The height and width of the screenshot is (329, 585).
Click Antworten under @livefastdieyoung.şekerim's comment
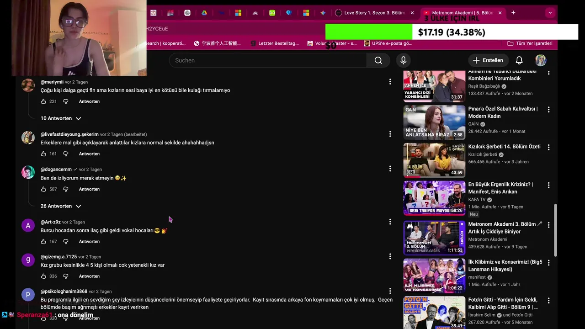[89, 154]
